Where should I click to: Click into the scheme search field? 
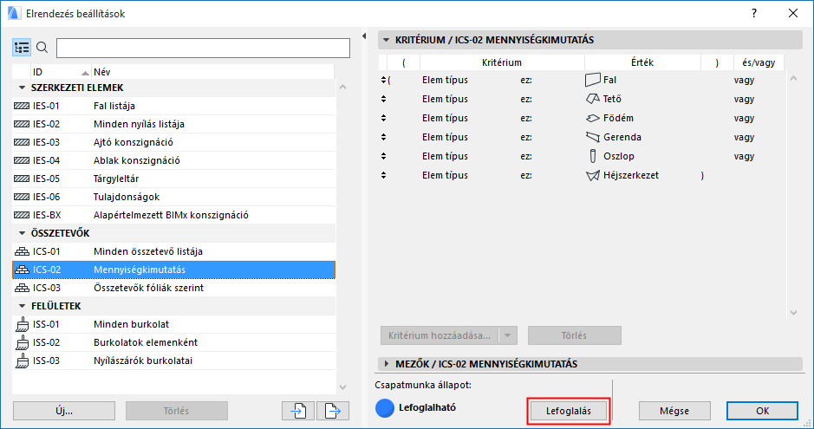(203, 48)
